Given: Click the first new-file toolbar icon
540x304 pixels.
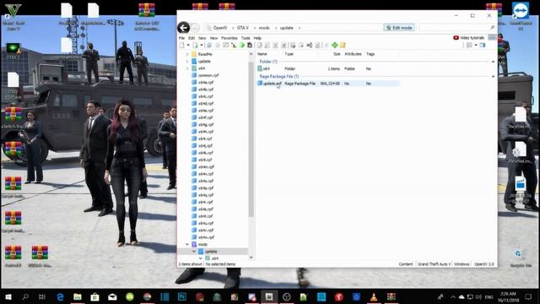Looking at the screenshot, I should coord(182,45).
